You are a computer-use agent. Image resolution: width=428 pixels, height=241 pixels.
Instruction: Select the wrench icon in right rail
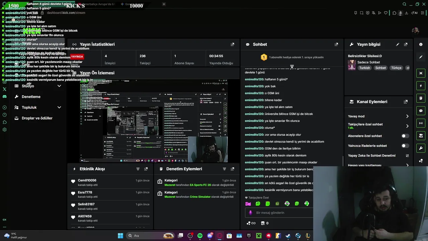point(421,148)
